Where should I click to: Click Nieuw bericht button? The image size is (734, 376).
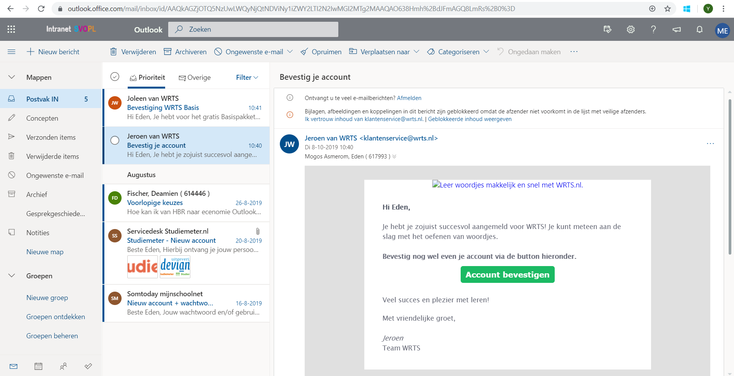(53, 52)
